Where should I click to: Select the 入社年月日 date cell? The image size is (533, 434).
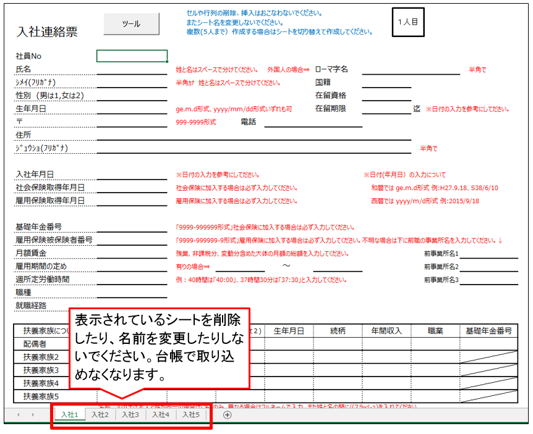tap(132, 175)
